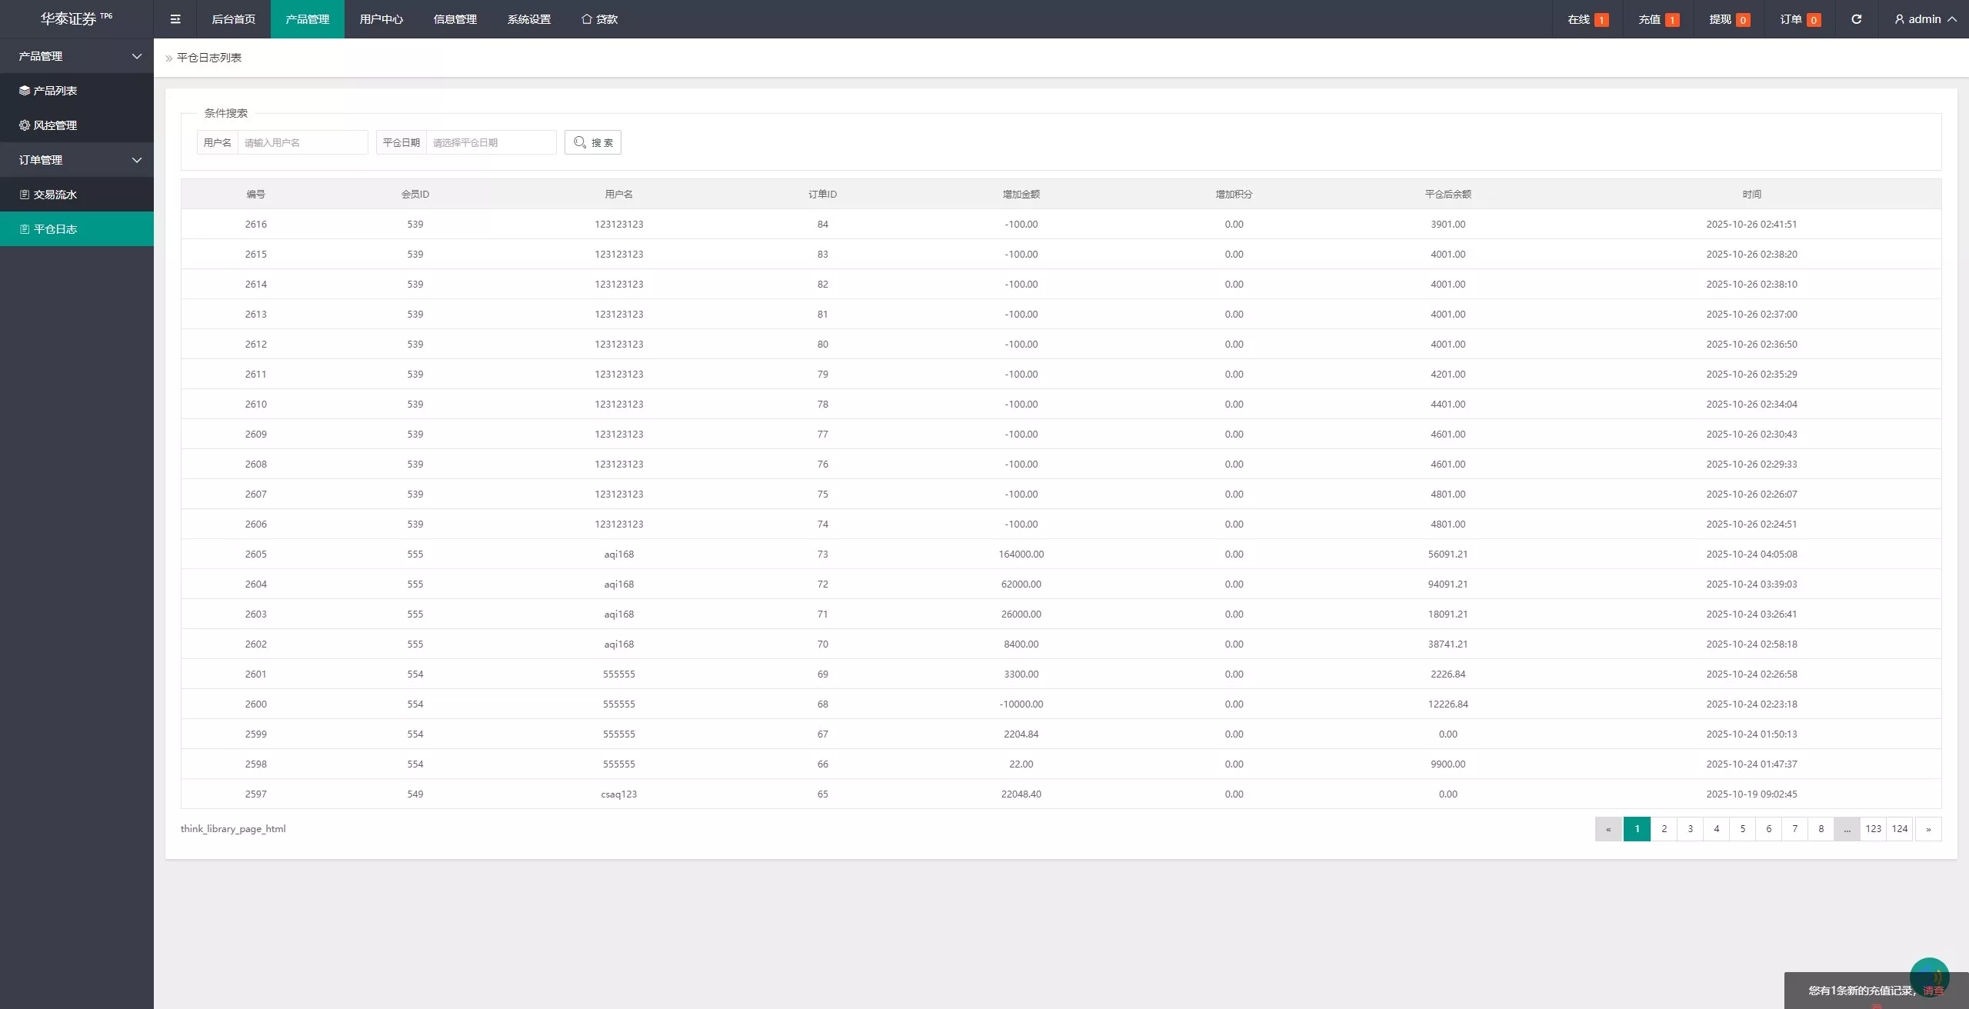Click the refresh icon in top bar

coord(1856,19)
